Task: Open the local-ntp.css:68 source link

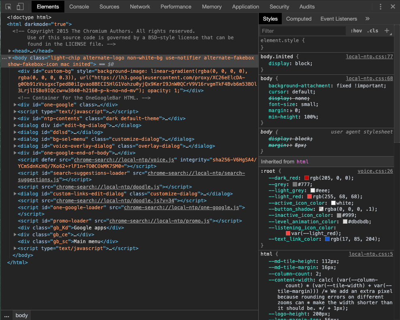Action: [x=369, y=78]
